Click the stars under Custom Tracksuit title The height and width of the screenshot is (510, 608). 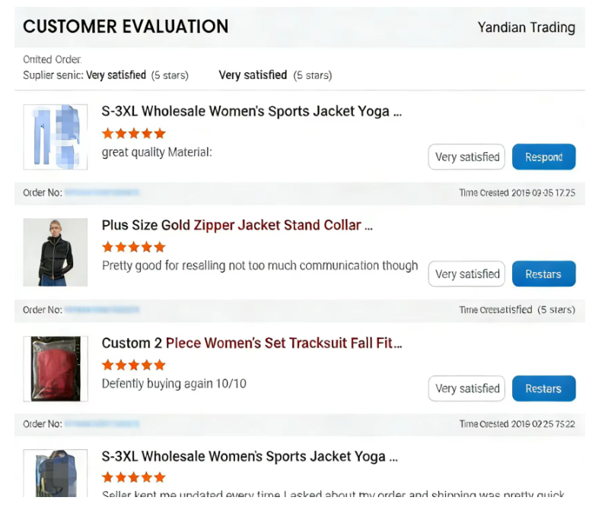pyautogui.click(x=133, y=365)
